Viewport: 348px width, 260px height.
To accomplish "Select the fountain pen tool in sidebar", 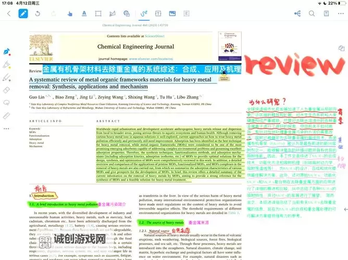I will click(7, 52).
